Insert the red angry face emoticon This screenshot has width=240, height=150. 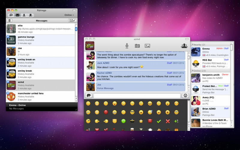point(106,112)
